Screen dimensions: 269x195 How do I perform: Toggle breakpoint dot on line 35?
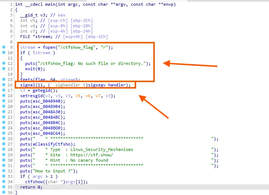pyautogui.click(x=4, y=187)
